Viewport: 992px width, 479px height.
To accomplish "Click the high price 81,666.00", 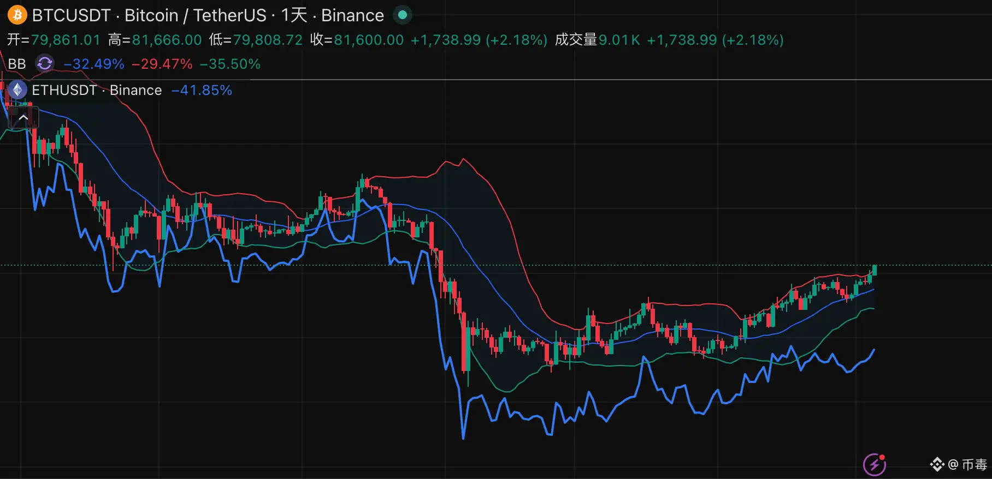I will click(x=167, y=40).
